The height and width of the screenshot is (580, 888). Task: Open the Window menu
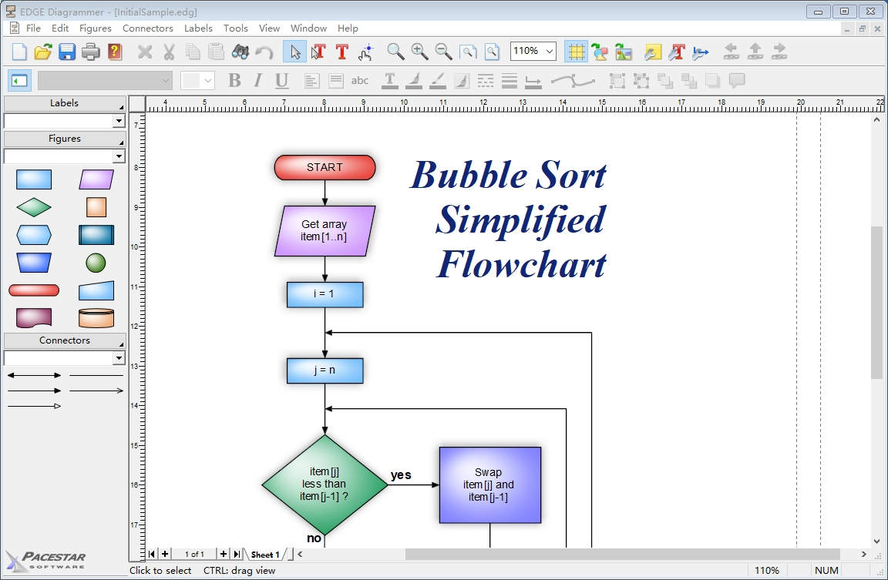coord(308,28)
